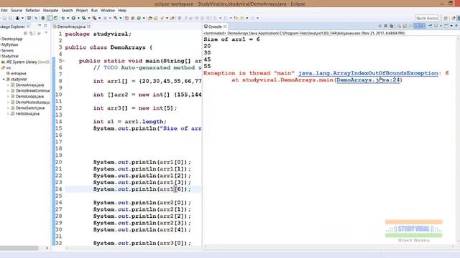Image resolution: width=460 pixels, height=258 pixels.
Task: Click the green Run launch icon
Action: pyautogui.click(x=73, y=18)
